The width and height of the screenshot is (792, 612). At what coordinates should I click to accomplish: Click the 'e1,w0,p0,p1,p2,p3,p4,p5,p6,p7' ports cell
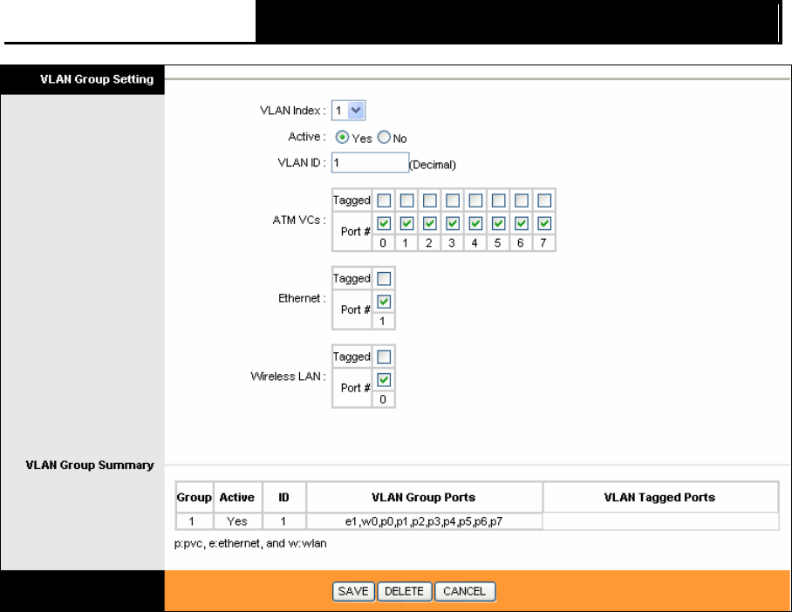point(424,521)
